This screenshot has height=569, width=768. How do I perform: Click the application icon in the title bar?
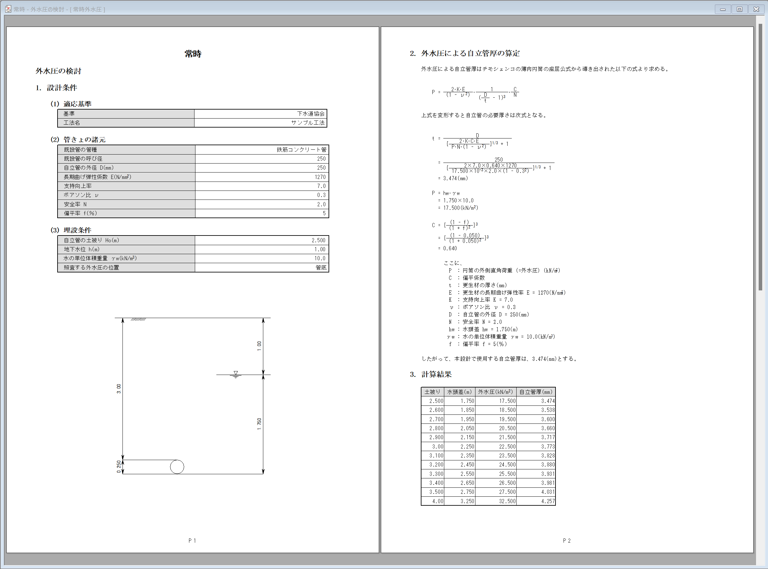(8, 9)
